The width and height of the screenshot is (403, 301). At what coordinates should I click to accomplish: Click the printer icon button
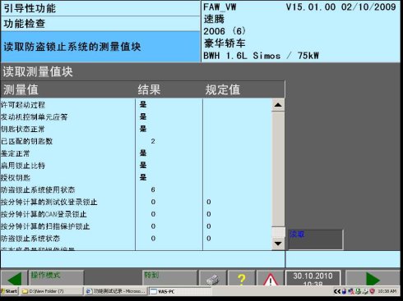point(213,278)
